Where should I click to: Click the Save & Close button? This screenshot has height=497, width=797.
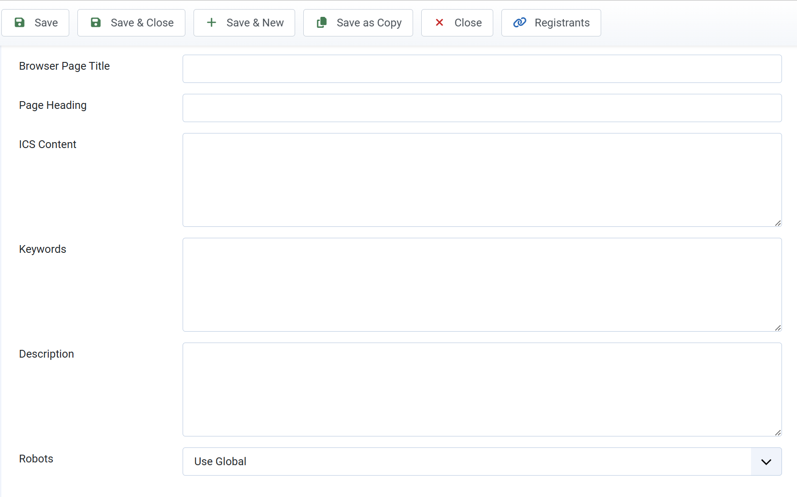tap(131, 23)
